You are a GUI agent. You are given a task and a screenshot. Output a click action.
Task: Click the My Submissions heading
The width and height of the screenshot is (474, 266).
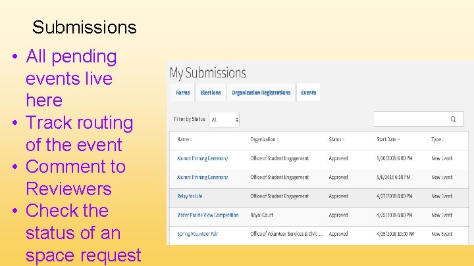[x=207, y=73]
